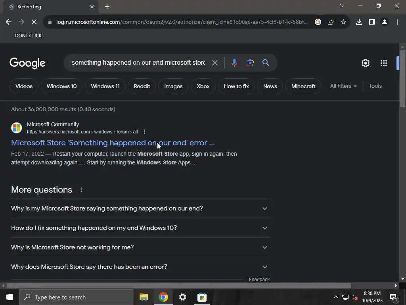The image size is (406, 305).
Task: Go back to the previous page
Action: (x=9, y=22)
